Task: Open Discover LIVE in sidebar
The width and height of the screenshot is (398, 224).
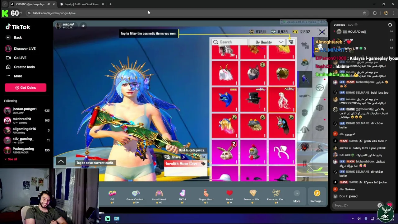Action: click(21, 49)
